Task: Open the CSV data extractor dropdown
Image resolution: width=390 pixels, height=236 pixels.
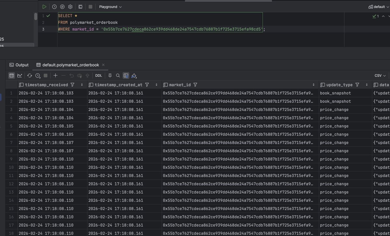Action: coord(380,75)
